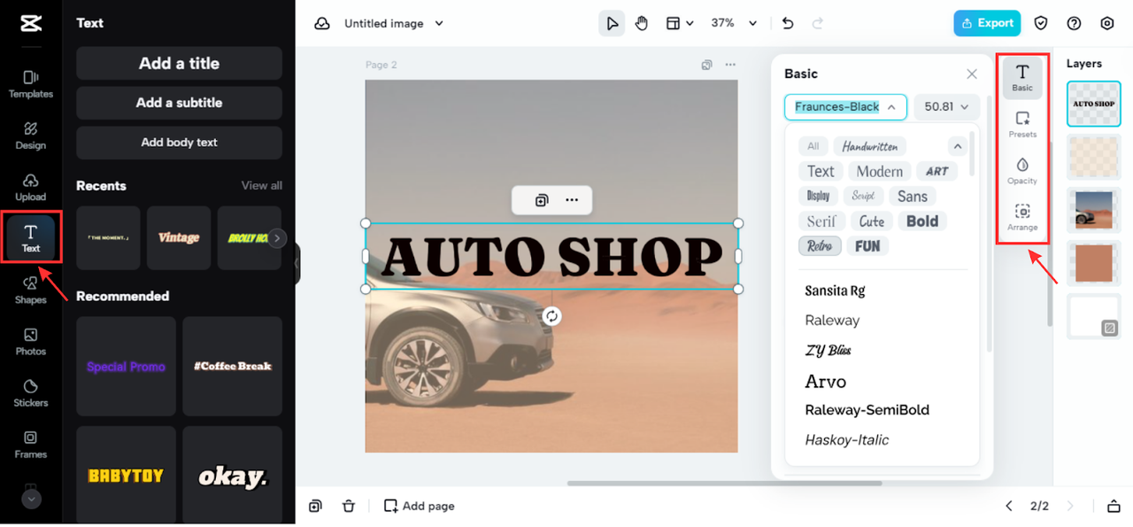
Task: Open the 37% zoom dropdown
Action: 735,23
